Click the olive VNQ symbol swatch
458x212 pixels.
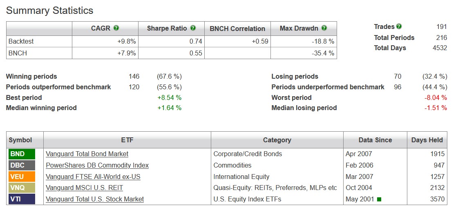click(22, 188)
